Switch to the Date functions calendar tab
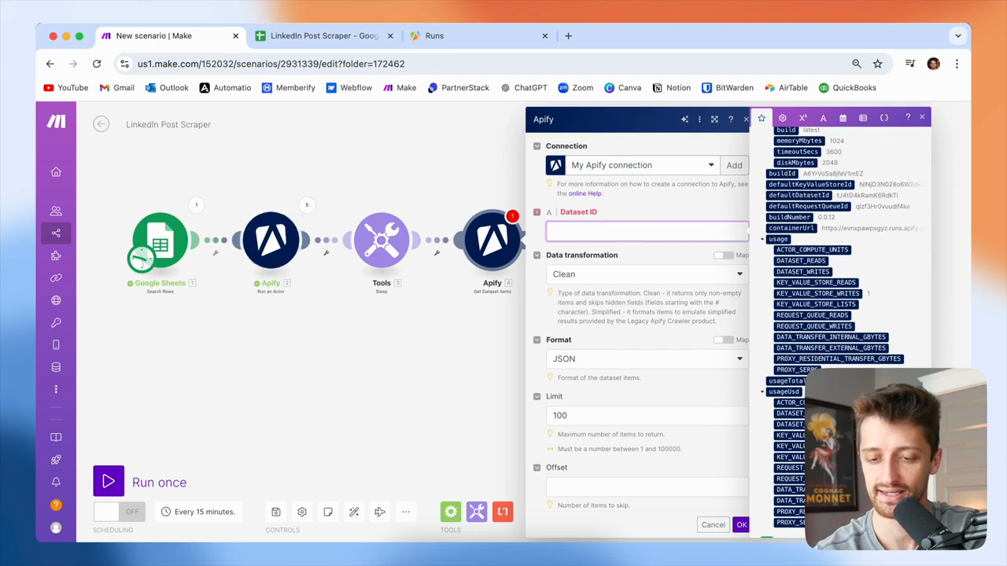The width and height of the screenshot is (1007, 566). [x=843, y=118]
